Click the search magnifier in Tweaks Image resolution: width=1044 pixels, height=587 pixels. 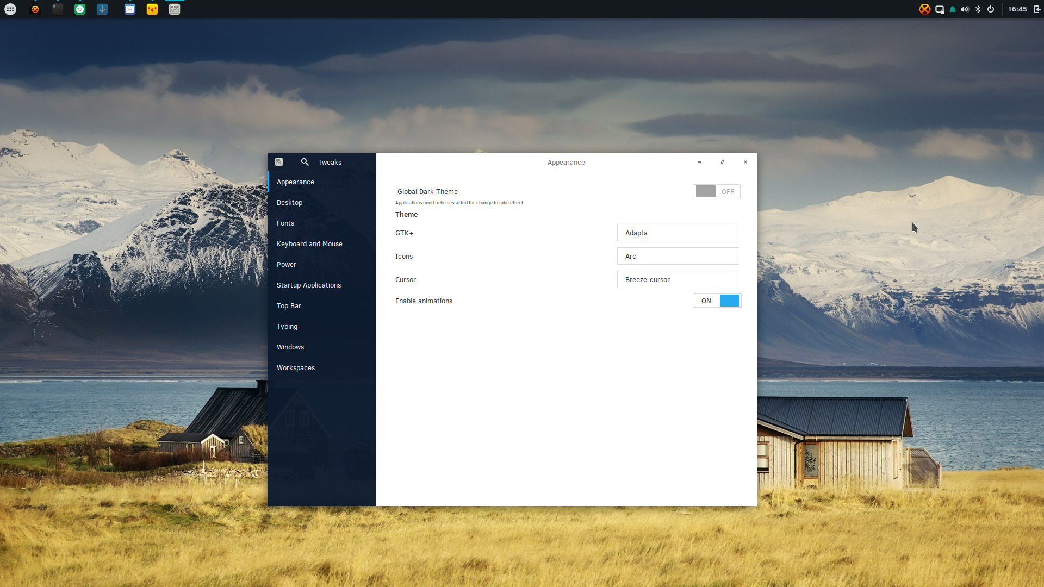tap(305, 162)
